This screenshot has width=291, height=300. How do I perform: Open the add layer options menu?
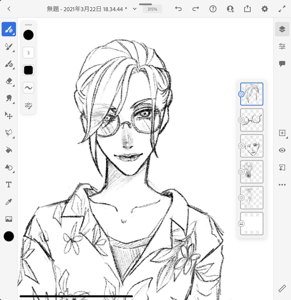click(282, 133)
